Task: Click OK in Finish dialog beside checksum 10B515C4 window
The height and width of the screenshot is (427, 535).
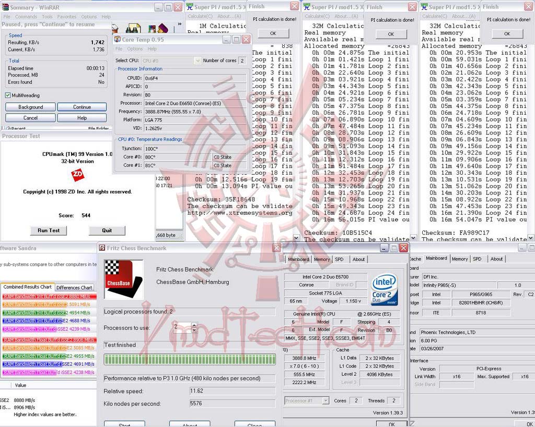Action: (391, 34)
